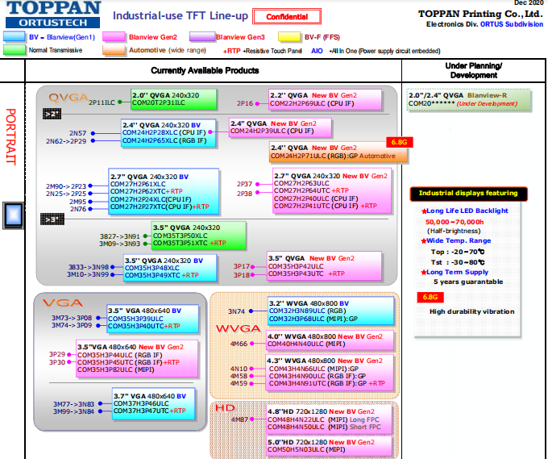Click COM27H2P24XLC(CPU IF) model
The image size is (548, 459).
151,199
